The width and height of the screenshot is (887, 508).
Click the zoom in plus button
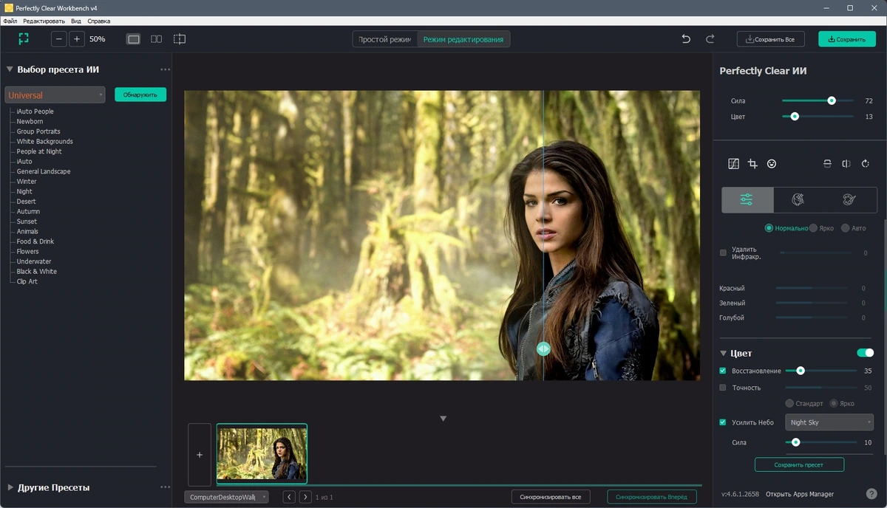(77, 39)
